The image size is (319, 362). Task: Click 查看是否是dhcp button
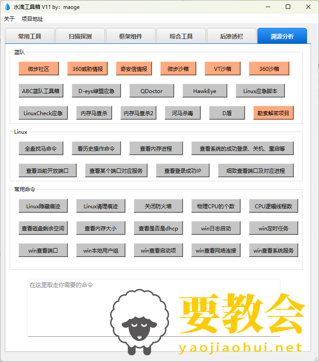coord(158,228)
